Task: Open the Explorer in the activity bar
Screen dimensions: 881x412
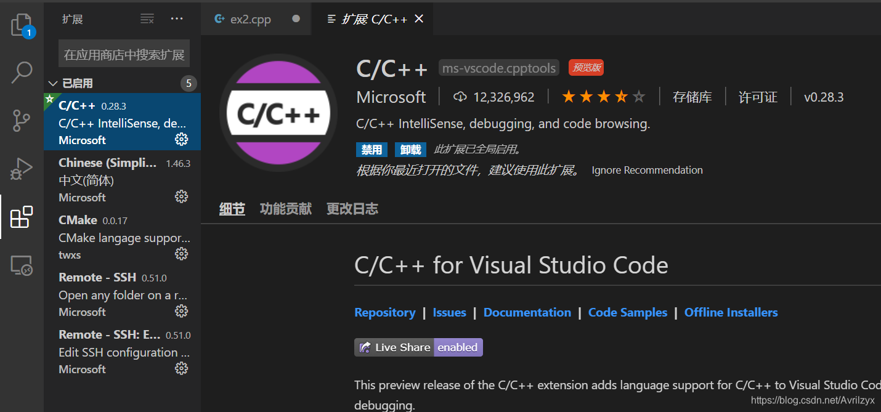Action: [22, 25]
